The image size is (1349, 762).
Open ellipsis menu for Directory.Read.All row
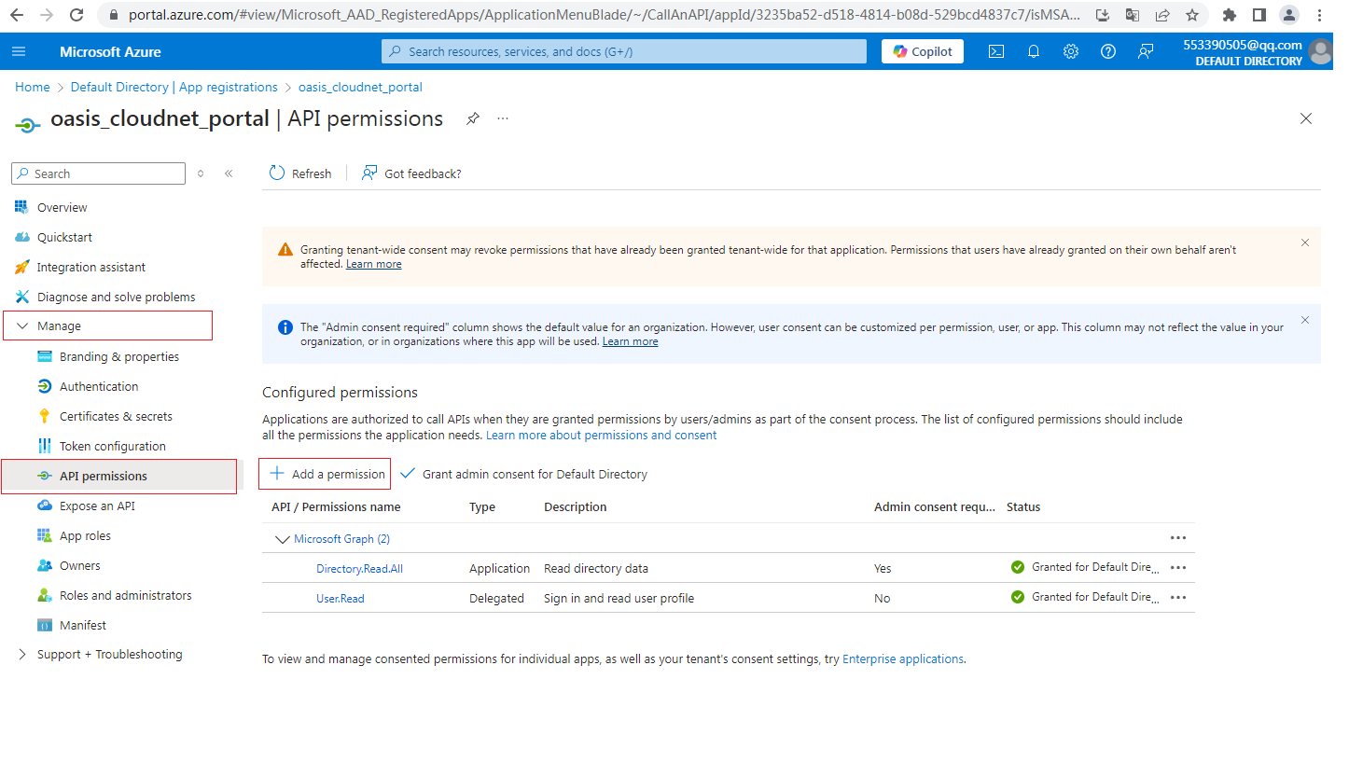[1177, 568]
